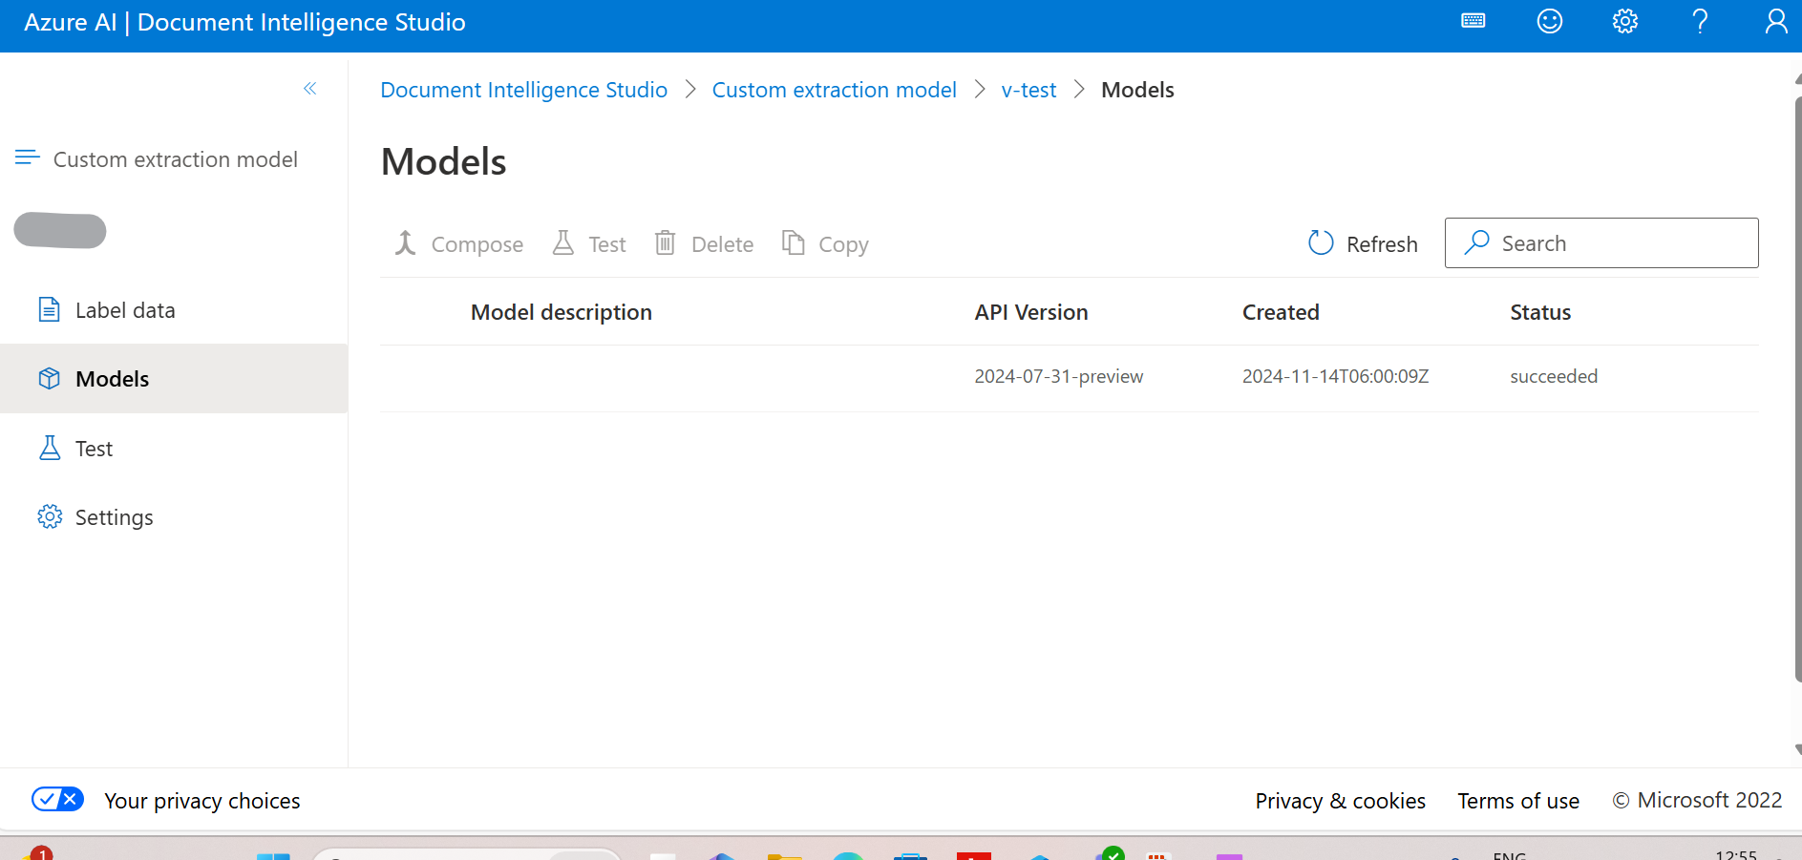1802x860 pixels.
Task: Open the account profile icon
Action: [x=1774, y=21]
